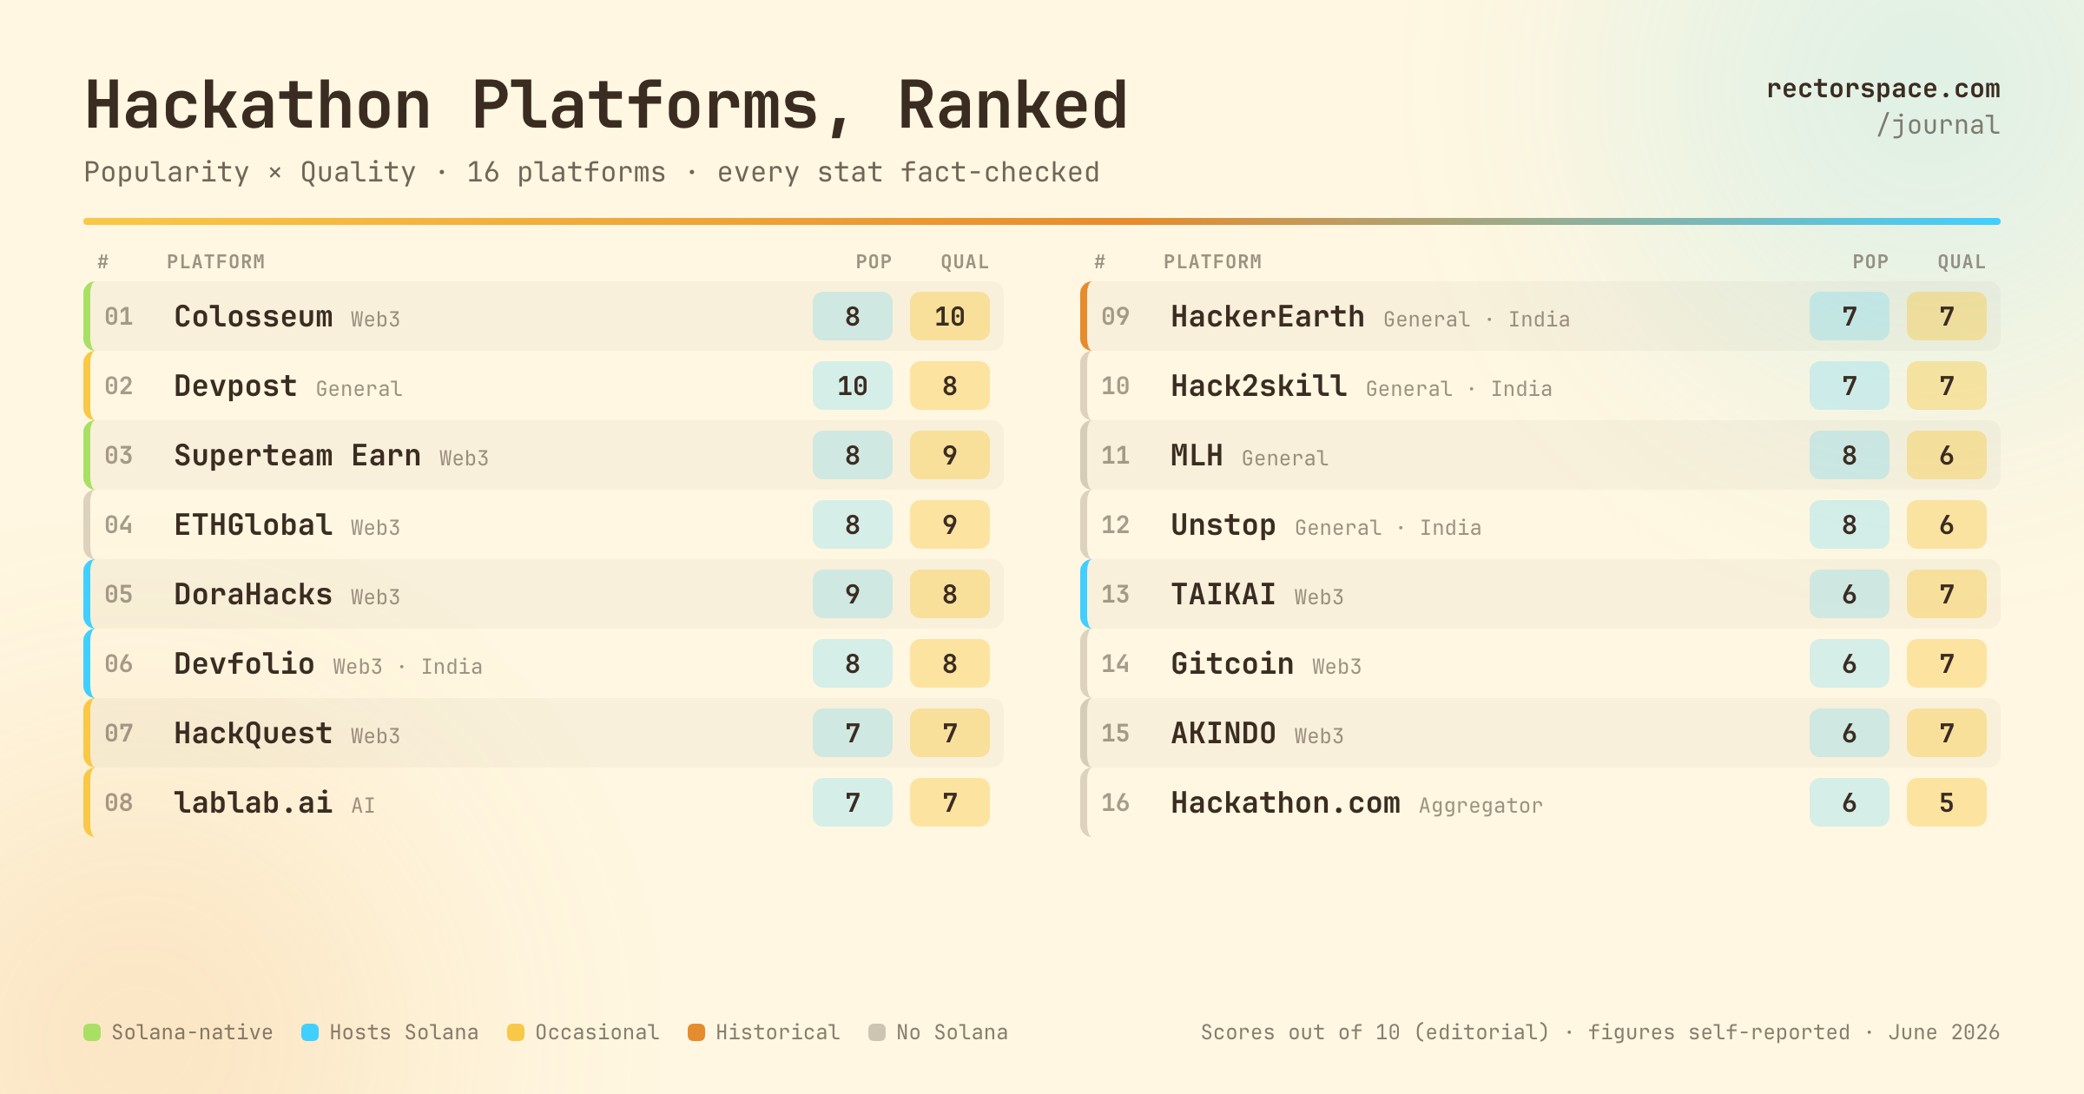Open the rectorspace.com link
2084x1094 pixels.
(1883, 89)
